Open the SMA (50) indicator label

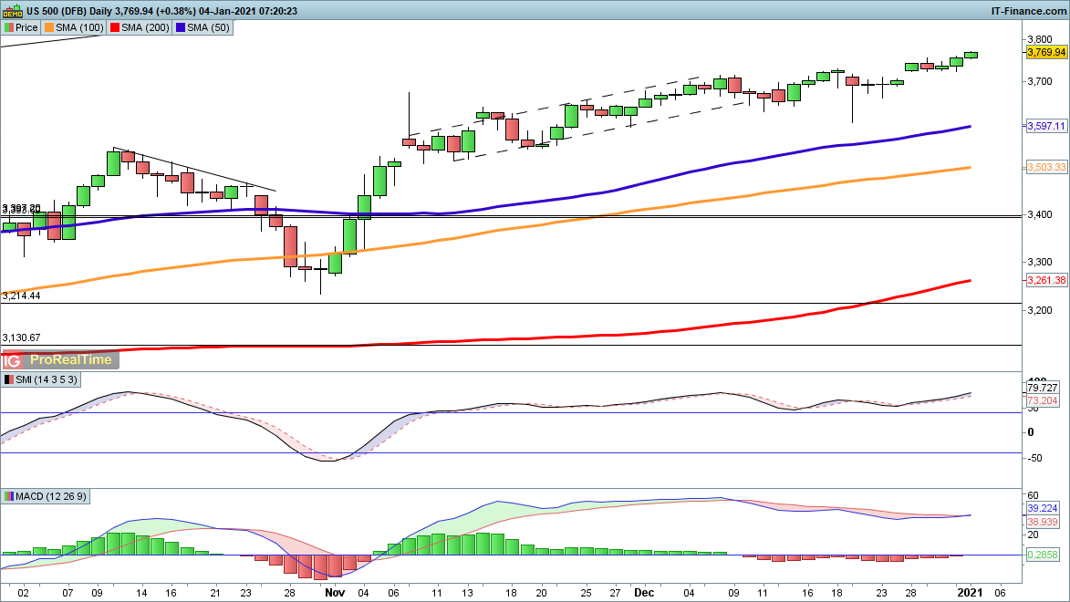209,28
